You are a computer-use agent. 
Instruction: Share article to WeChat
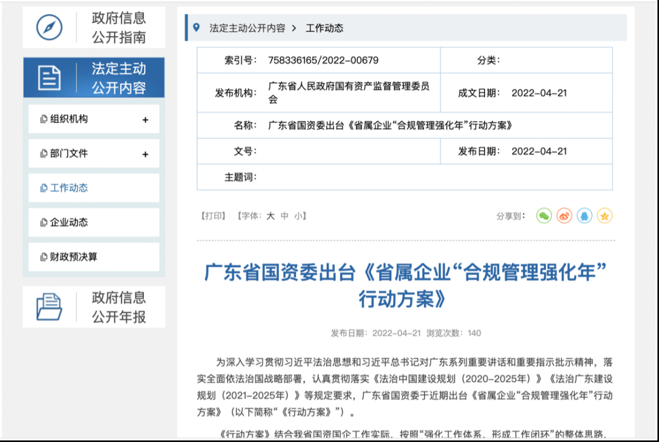pos(544,216)
